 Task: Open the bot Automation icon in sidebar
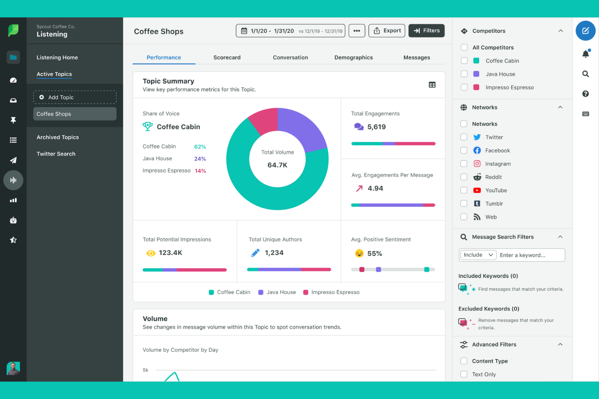point(13,220)
